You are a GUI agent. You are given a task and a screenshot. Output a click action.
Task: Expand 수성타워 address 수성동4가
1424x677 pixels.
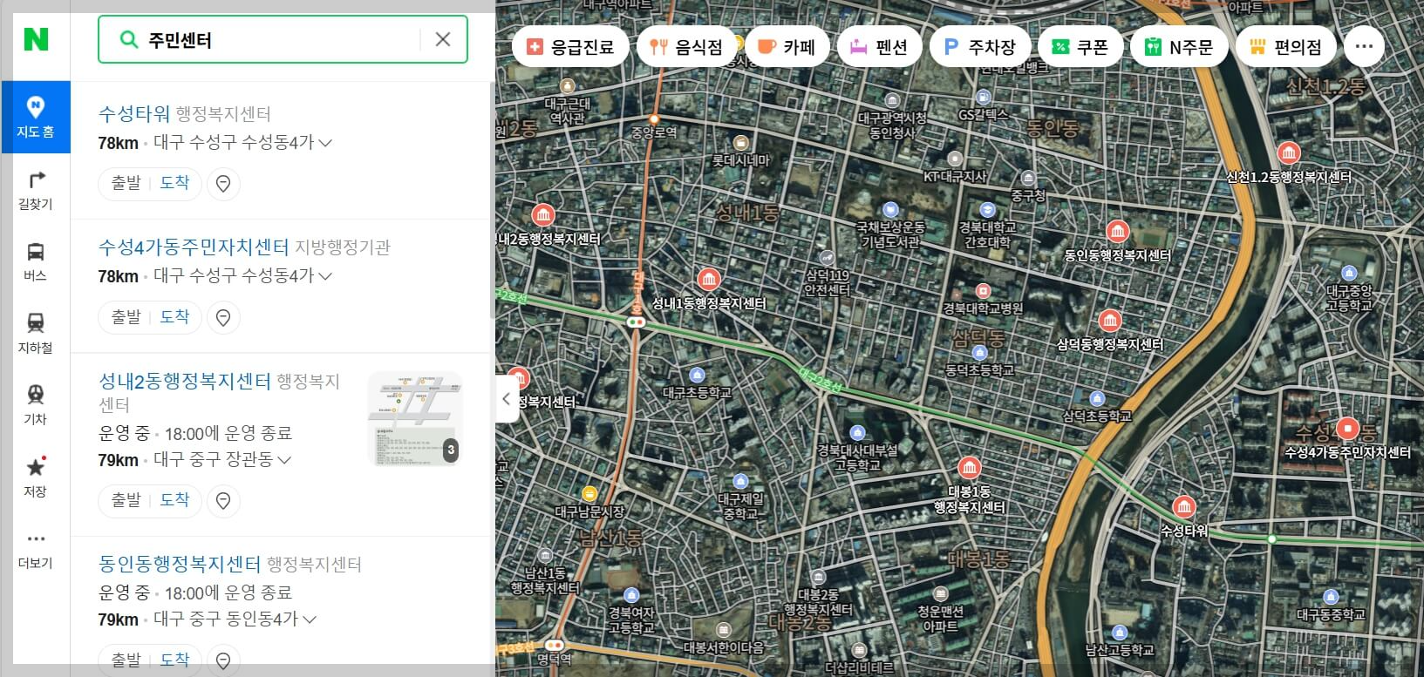tap(326, 143)
